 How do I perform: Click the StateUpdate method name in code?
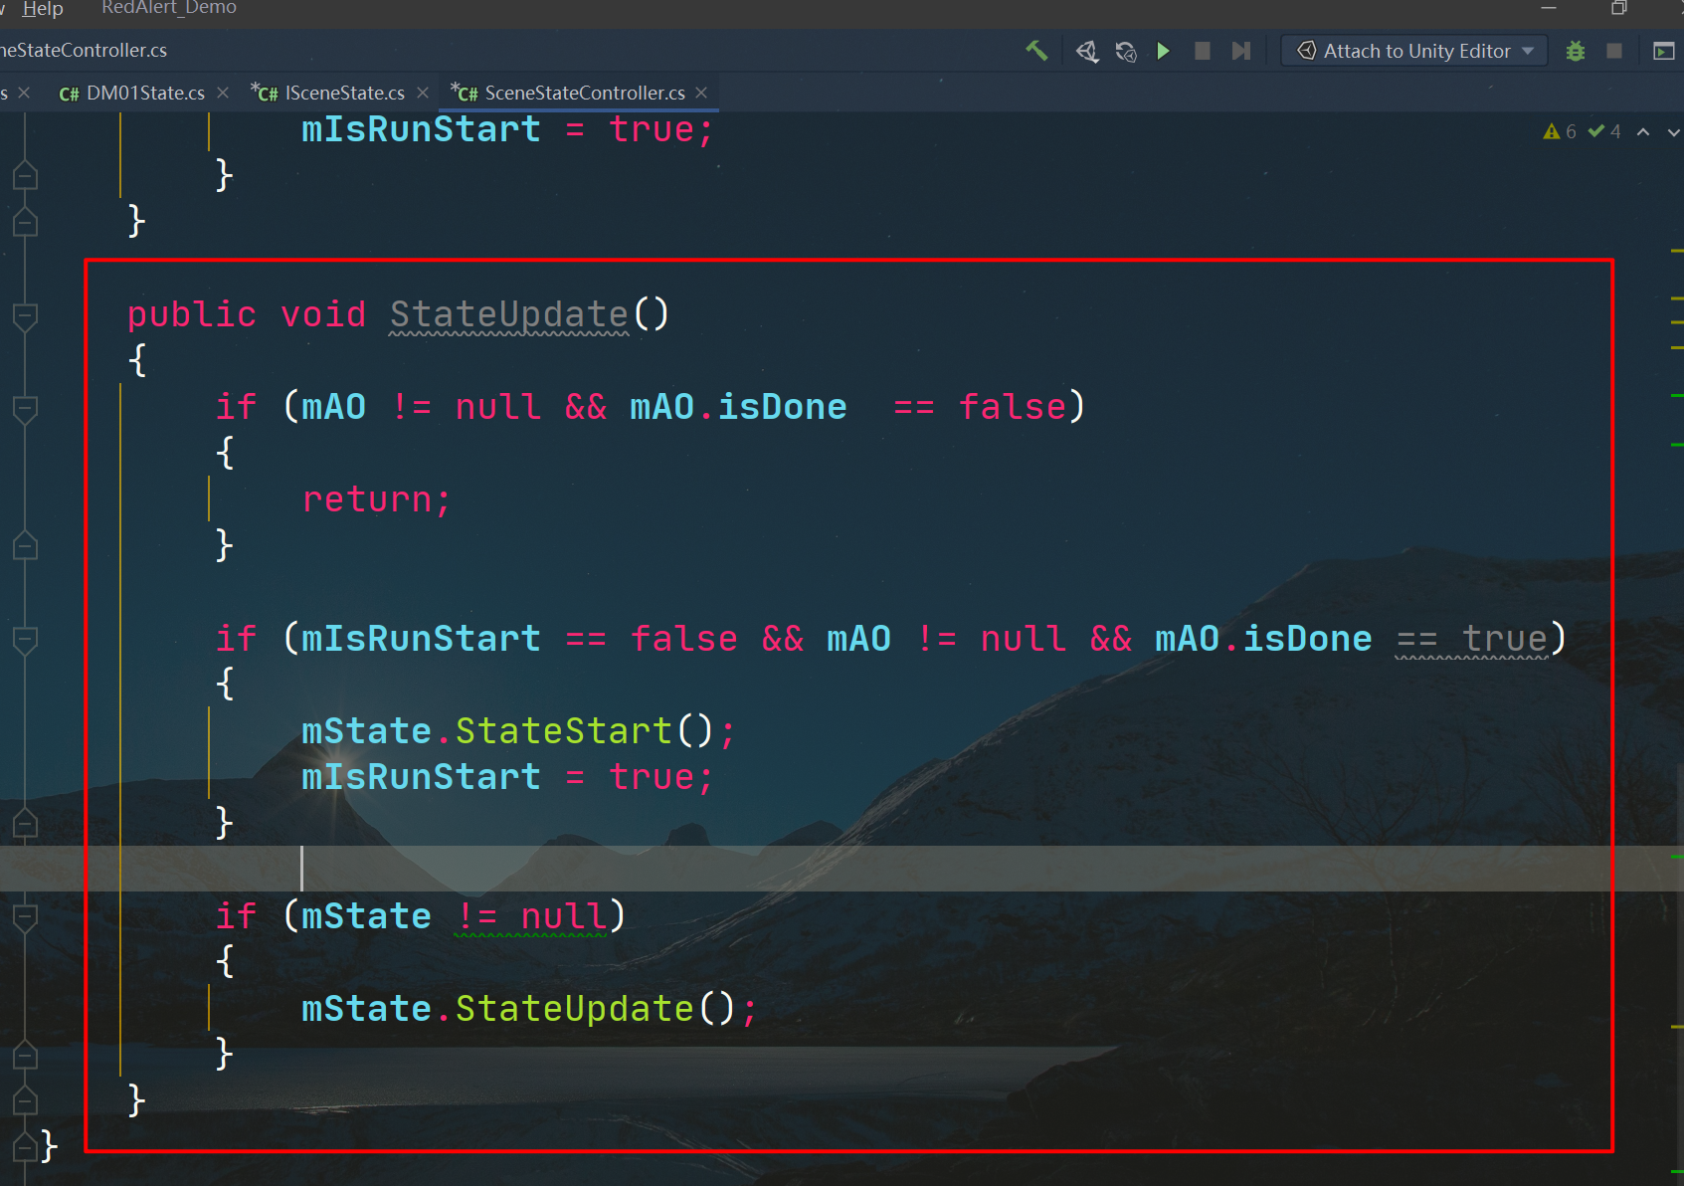click(x=508, y=314)
